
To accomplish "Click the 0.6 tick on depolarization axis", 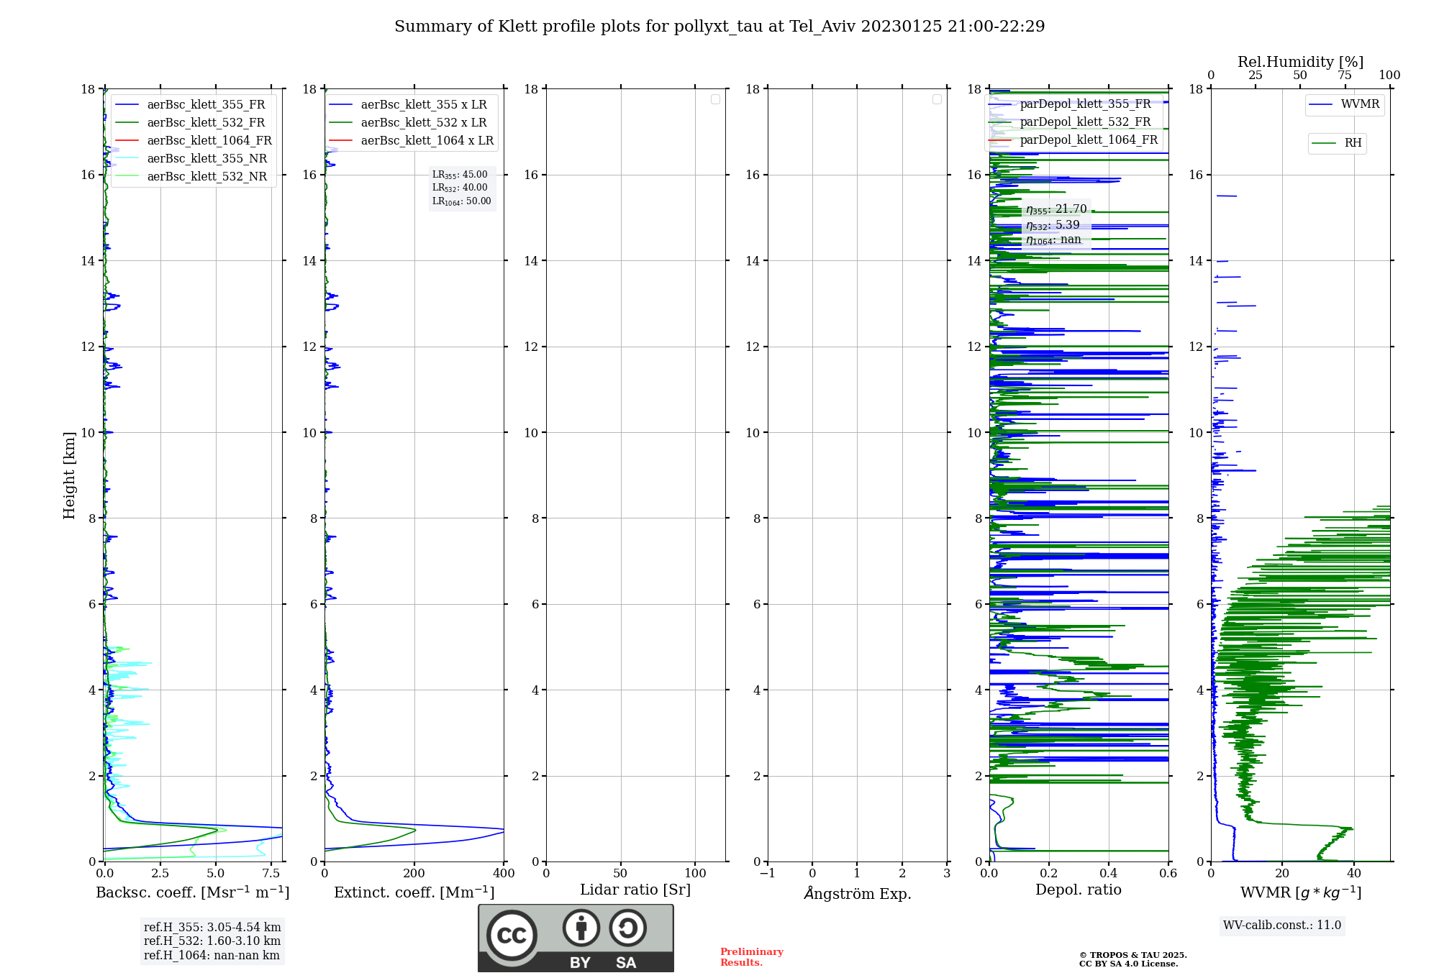I will coord(1168,873).
